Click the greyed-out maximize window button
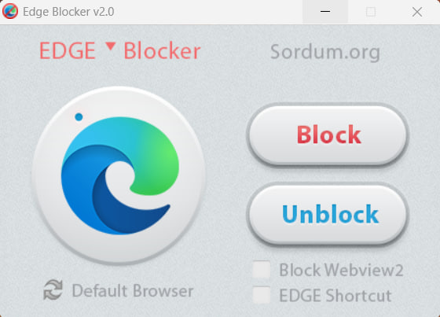440x317 pixels. [371, 12]
